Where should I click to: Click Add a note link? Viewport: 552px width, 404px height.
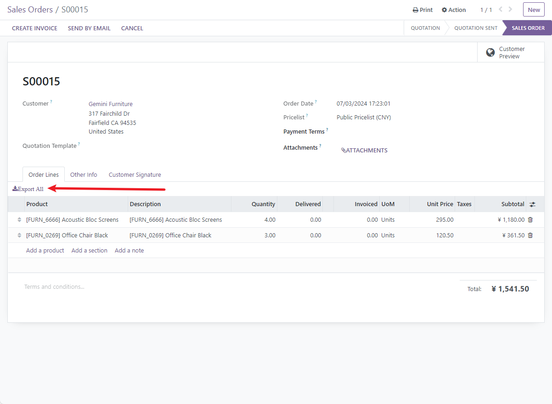[130, 251]
